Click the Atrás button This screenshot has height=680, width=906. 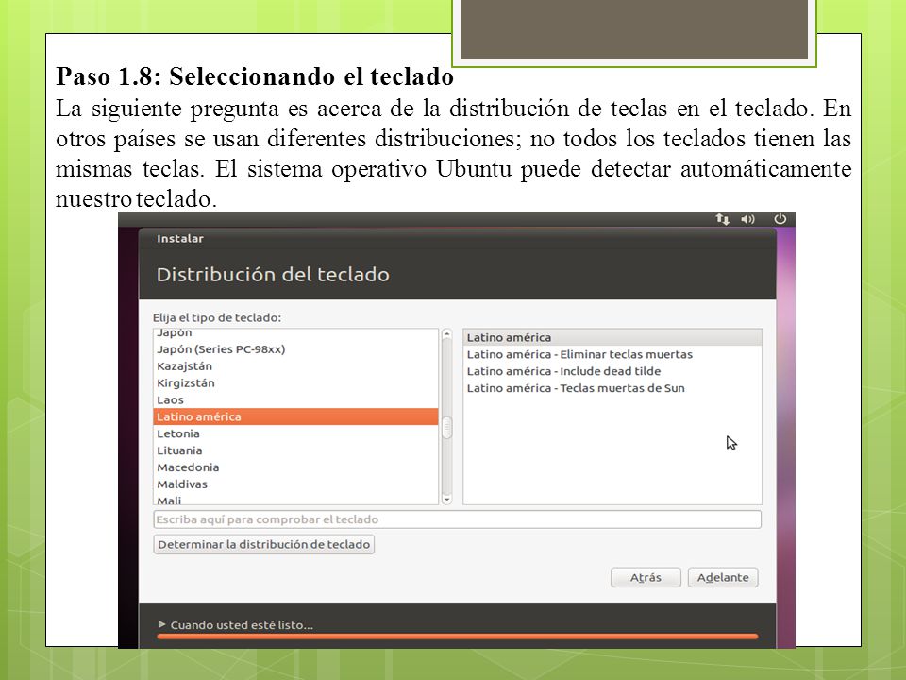tap(646, 577)
